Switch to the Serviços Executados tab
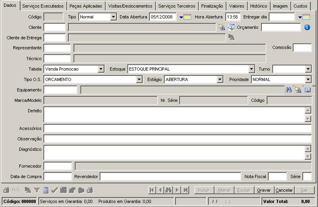 click(x=43, y=6)
